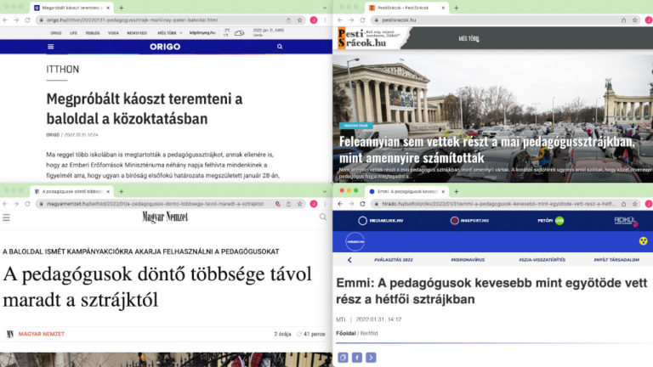The width and height of the screenshot is (653, 367).
Task: Reload the pestisracok.hu page
Action: 362,20
